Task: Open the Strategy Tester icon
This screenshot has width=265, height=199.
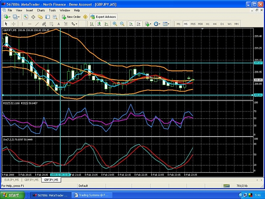Action: [x=55, y=17]
